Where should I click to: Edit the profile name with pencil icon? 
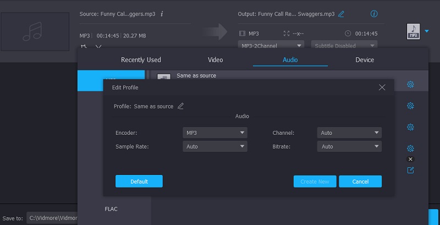click(x=180, y=106)
